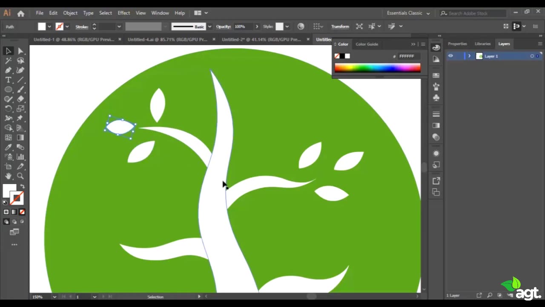Image resolution: width=545 pixels, height=307 pixels.
Task: Select the Selection tool arrow
Action: 8,51
